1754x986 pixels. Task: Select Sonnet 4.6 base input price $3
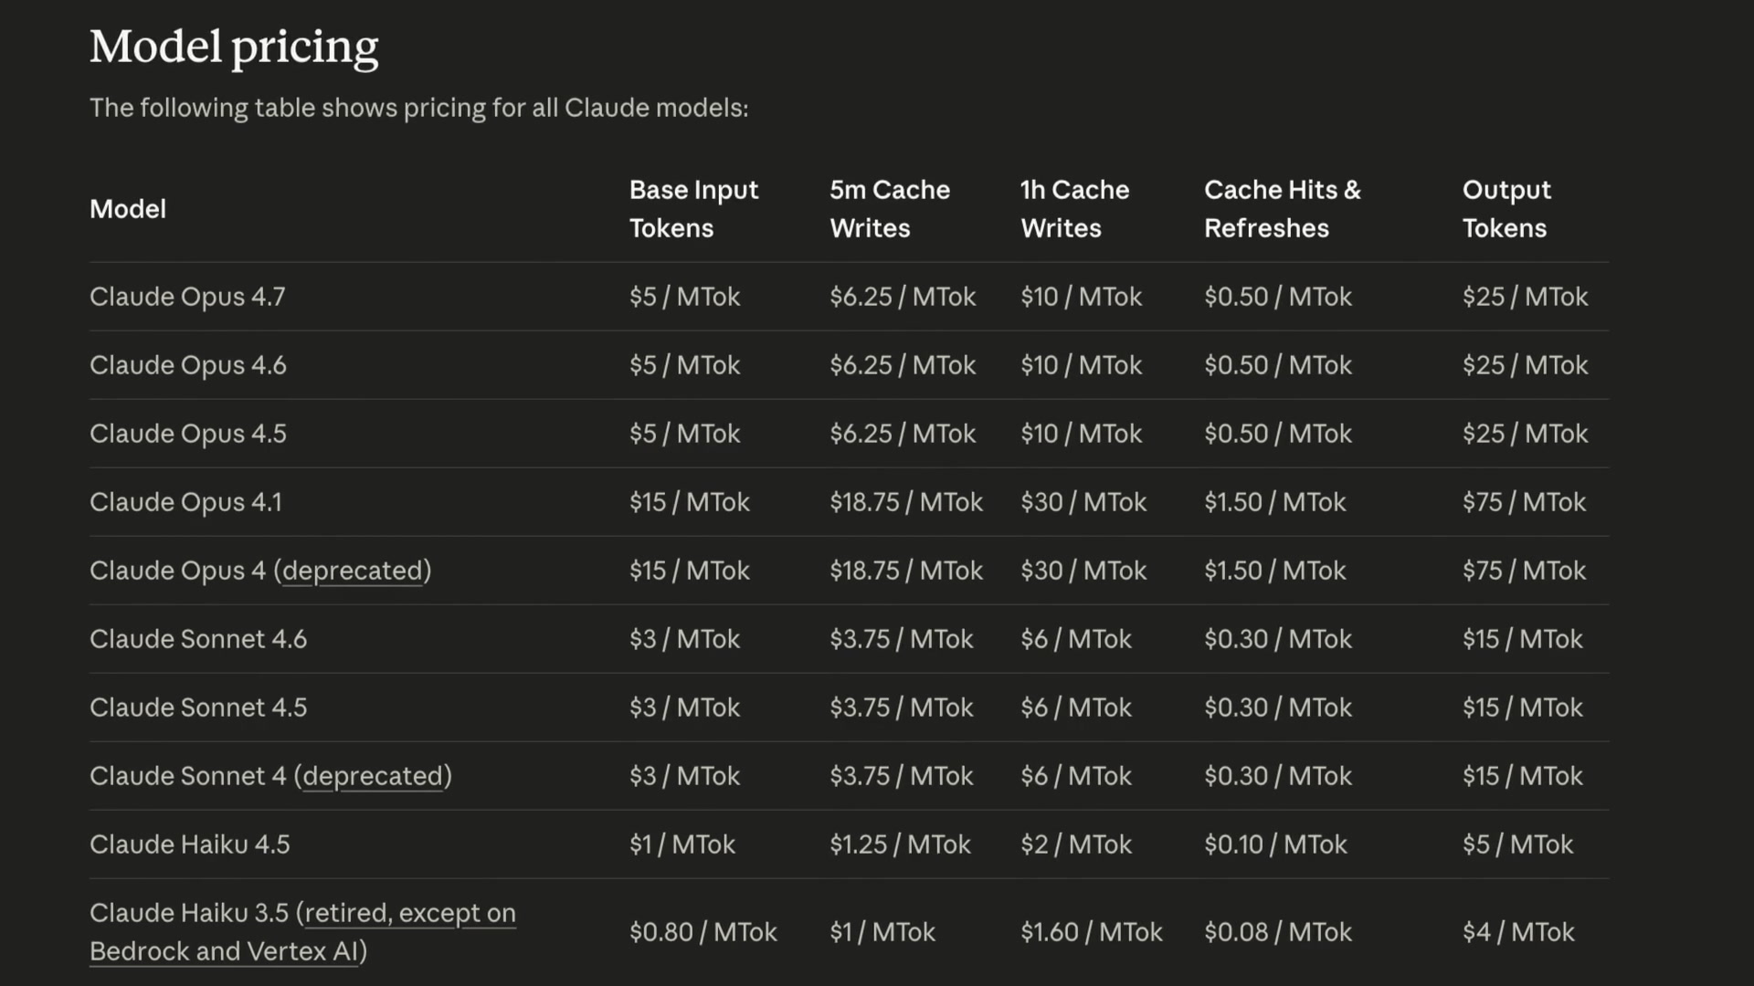point(684,639)
